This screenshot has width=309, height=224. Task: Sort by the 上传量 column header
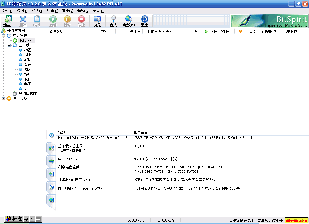[x=186, y=31]
